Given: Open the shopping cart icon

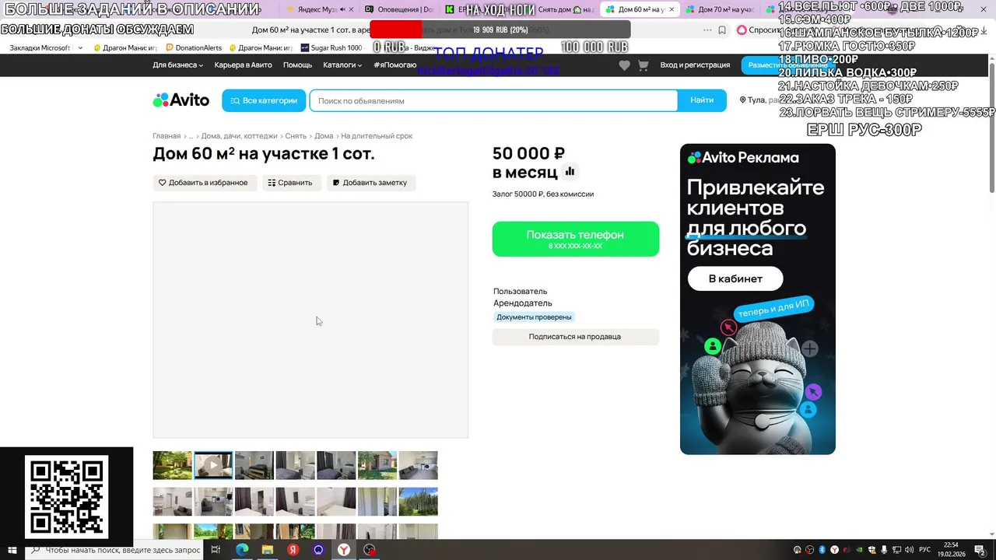Looking at the screenshot, I should click(x=643, y=65).
